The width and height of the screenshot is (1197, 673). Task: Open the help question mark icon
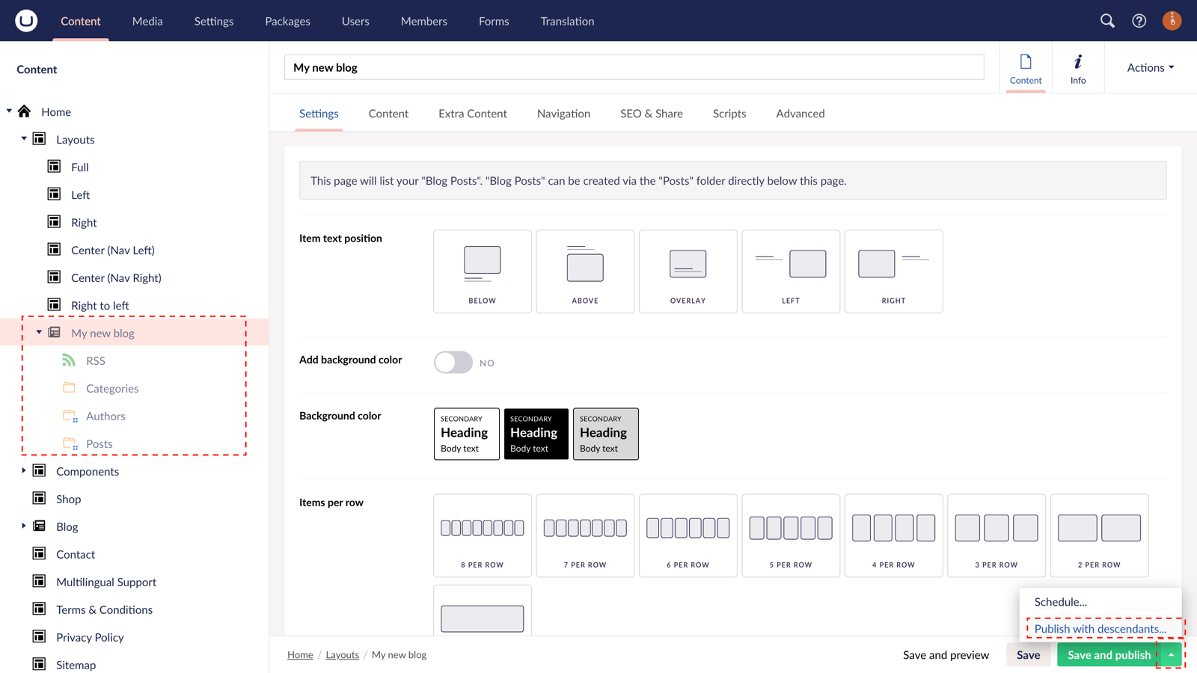[1139, 21]
